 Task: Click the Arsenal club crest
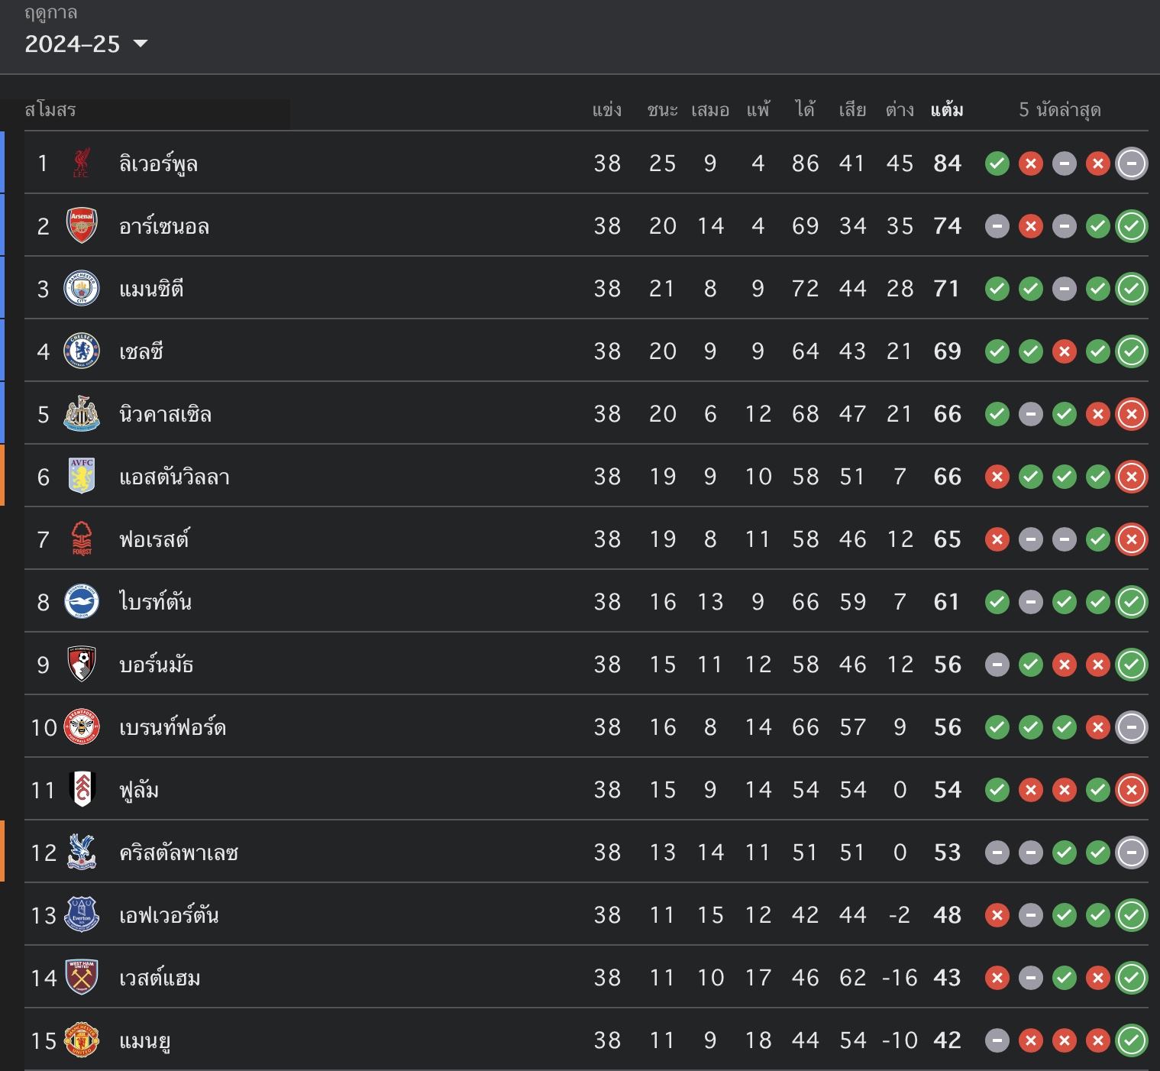coord(82,225)
